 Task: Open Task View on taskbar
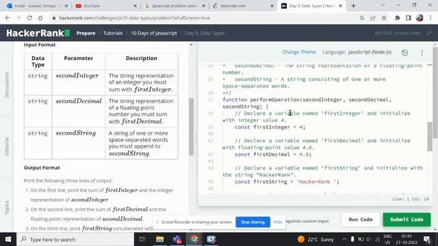[x=142, y=239]
